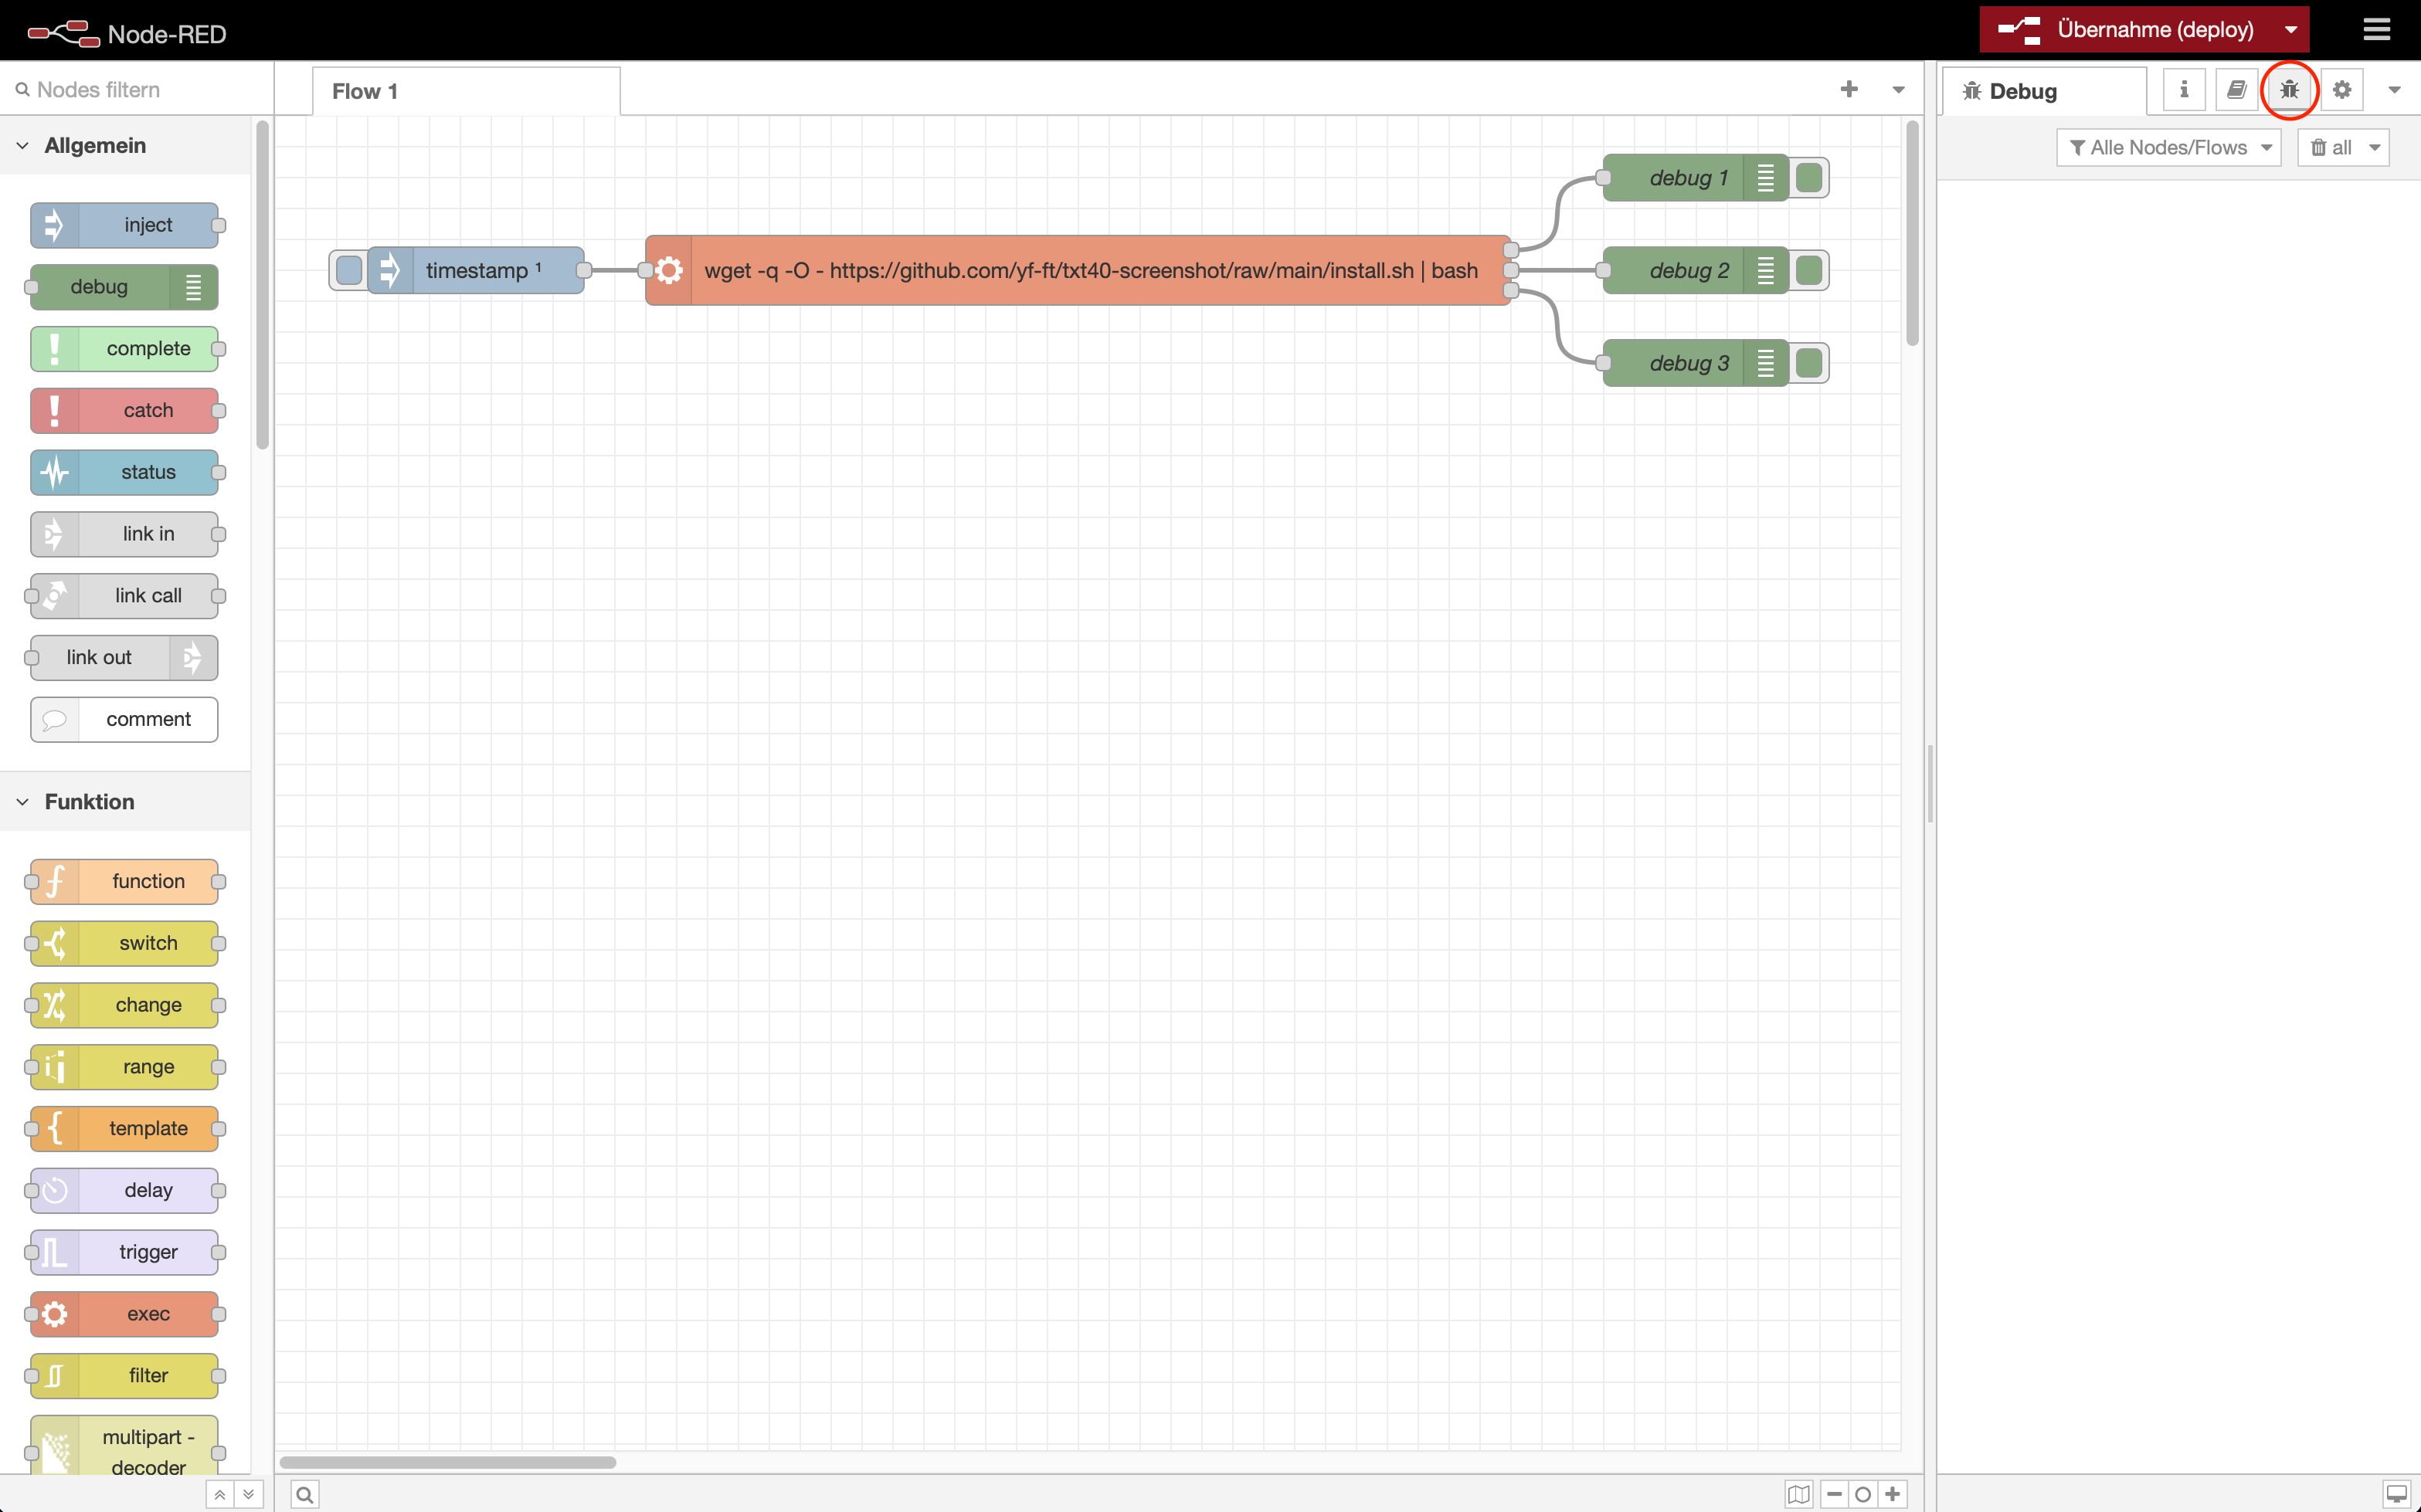Select the function node in palette
The height and width of the screenshot is (1512, 2421).
124,882
